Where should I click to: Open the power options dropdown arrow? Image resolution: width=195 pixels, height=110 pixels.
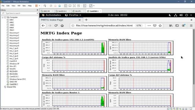pyautogui.click(x=39, y=6)
